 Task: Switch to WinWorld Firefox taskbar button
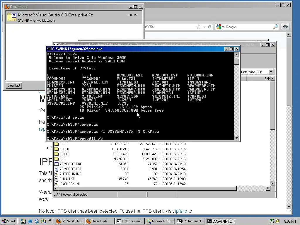click(x=70, y=221)
